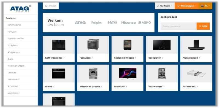This screenshot has height=108, width=219.
Task: Open the Winkelwagen cart dropdown
Action: (x=186, y=6)
